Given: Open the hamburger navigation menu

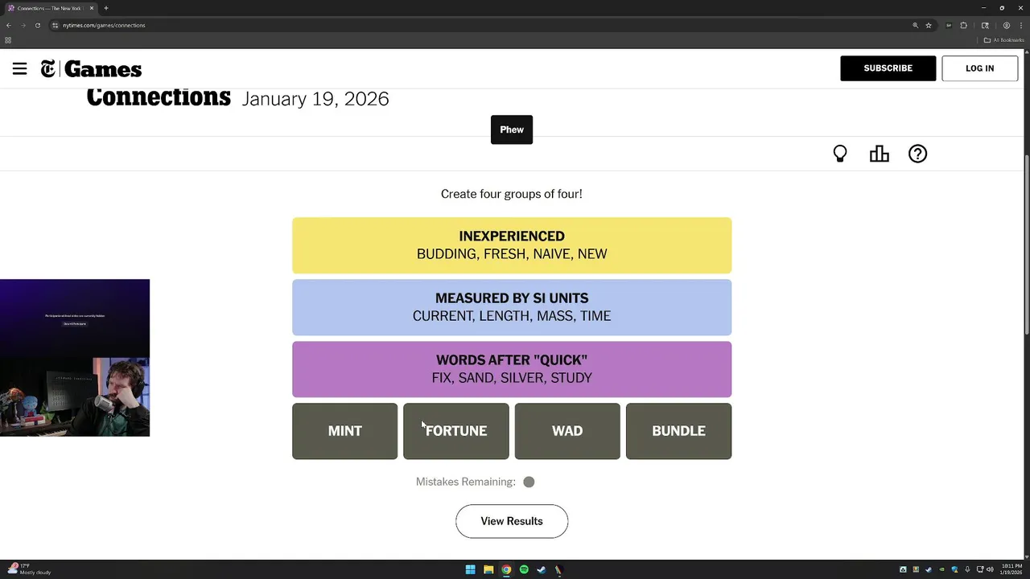Looking at the screenshot, I should [20, 69].
